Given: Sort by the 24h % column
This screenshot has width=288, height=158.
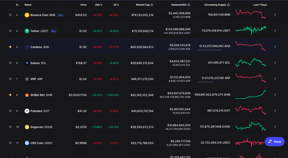Looking at the screenshot, I should [99, 5].
